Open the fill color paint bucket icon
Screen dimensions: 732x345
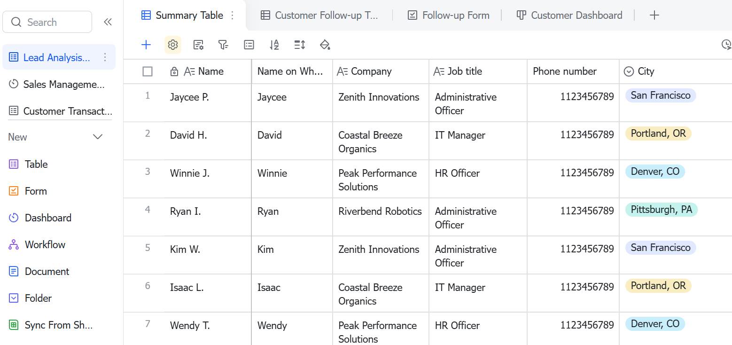325,45
